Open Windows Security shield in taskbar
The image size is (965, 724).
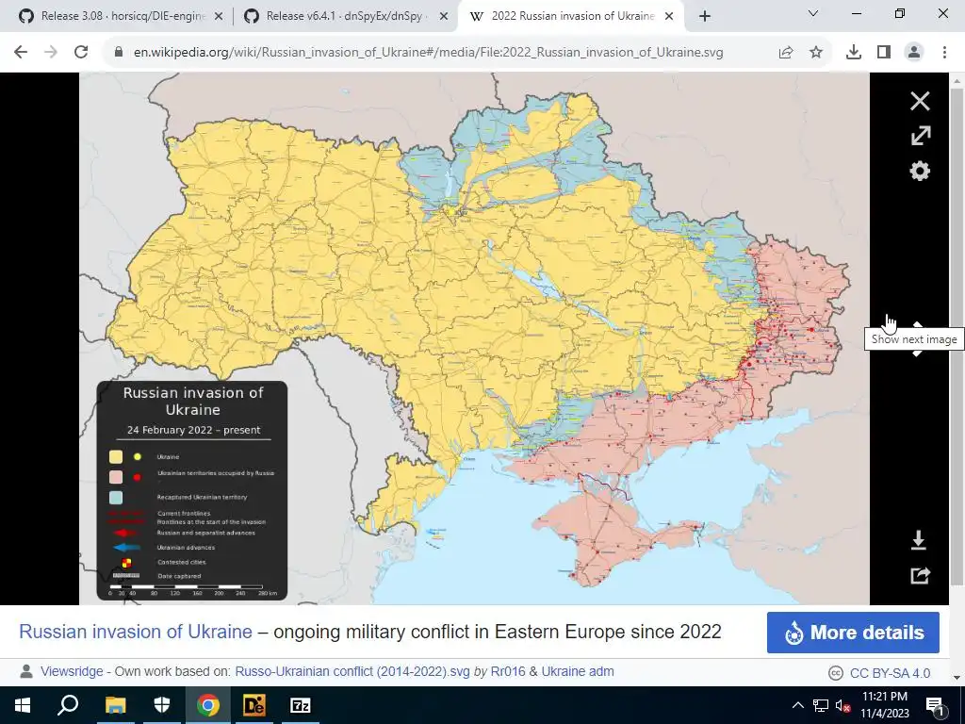[162, 705]
